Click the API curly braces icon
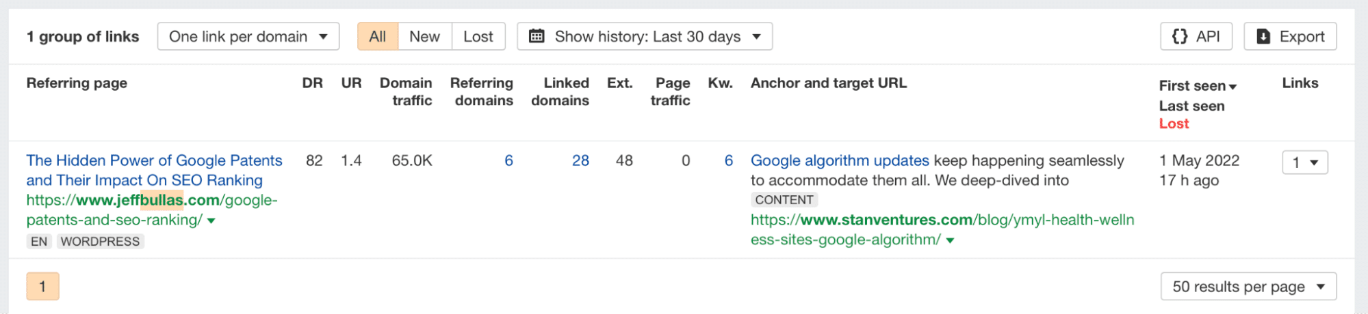Screen dimensions: 1368x314 [x=1180, y=36]
